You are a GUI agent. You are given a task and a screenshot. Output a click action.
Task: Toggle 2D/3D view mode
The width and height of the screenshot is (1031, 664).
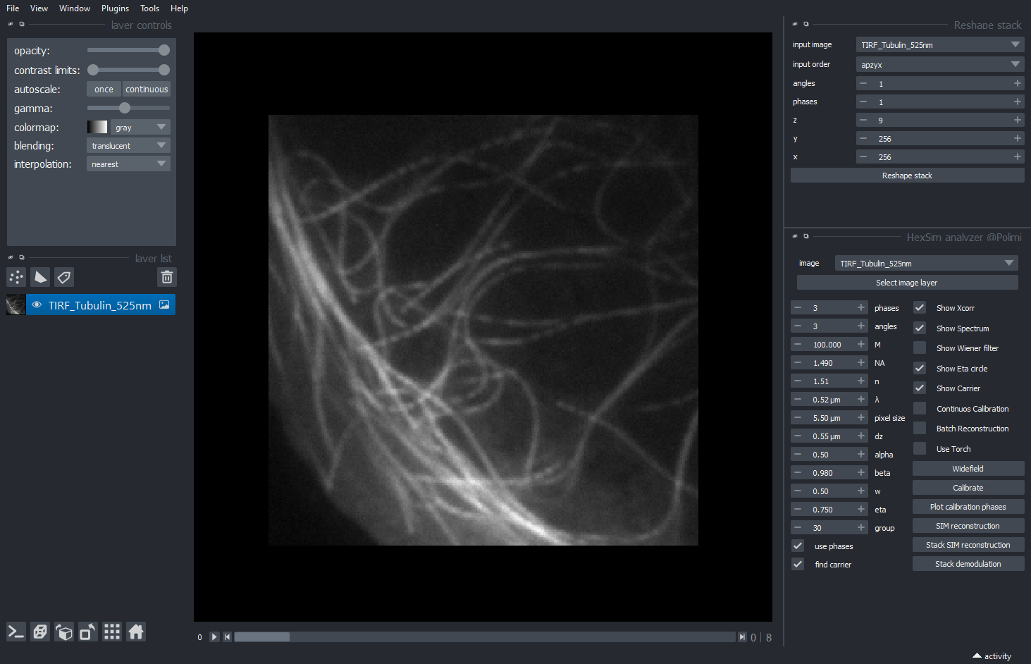click(x=40, y=632)
